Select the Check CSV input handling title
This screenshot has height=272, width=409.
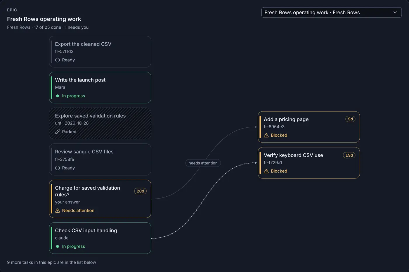pos(86,231)
